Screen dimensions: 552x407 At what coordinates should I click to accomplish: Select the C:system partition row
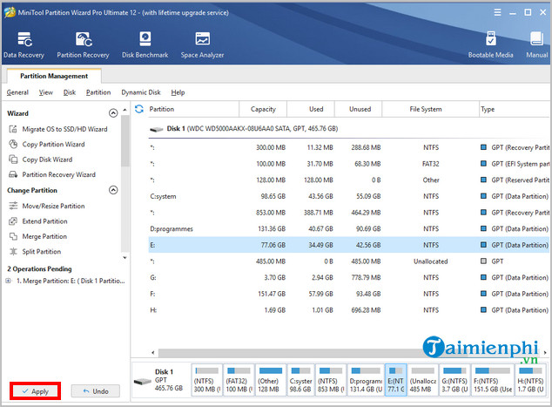[x=348, y=196]
